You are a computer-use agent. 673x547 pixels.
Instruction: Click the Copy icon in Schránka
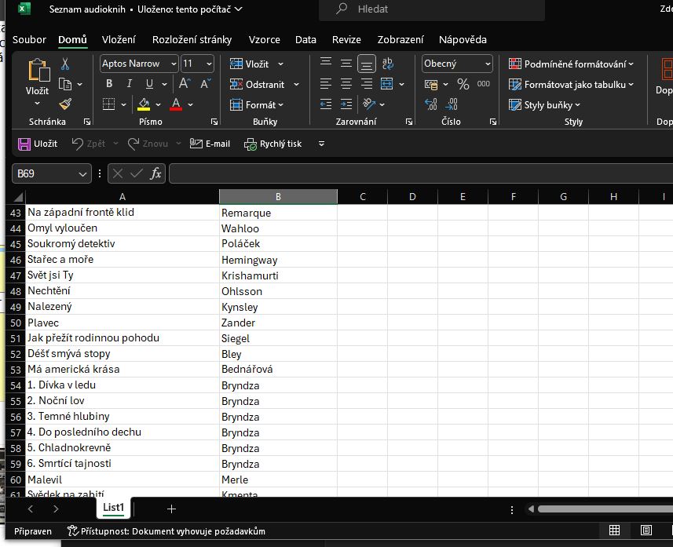pos(65,84)
